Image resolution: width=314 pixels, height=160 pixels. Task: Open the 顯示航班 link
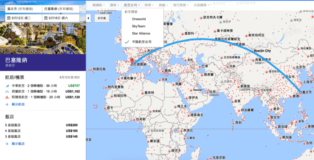coord(18,104)
